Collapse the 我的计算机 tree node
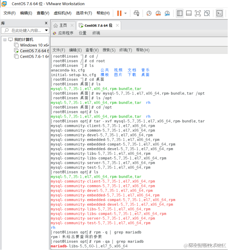This screenshot has height=250, width=228. click(5, 40)
